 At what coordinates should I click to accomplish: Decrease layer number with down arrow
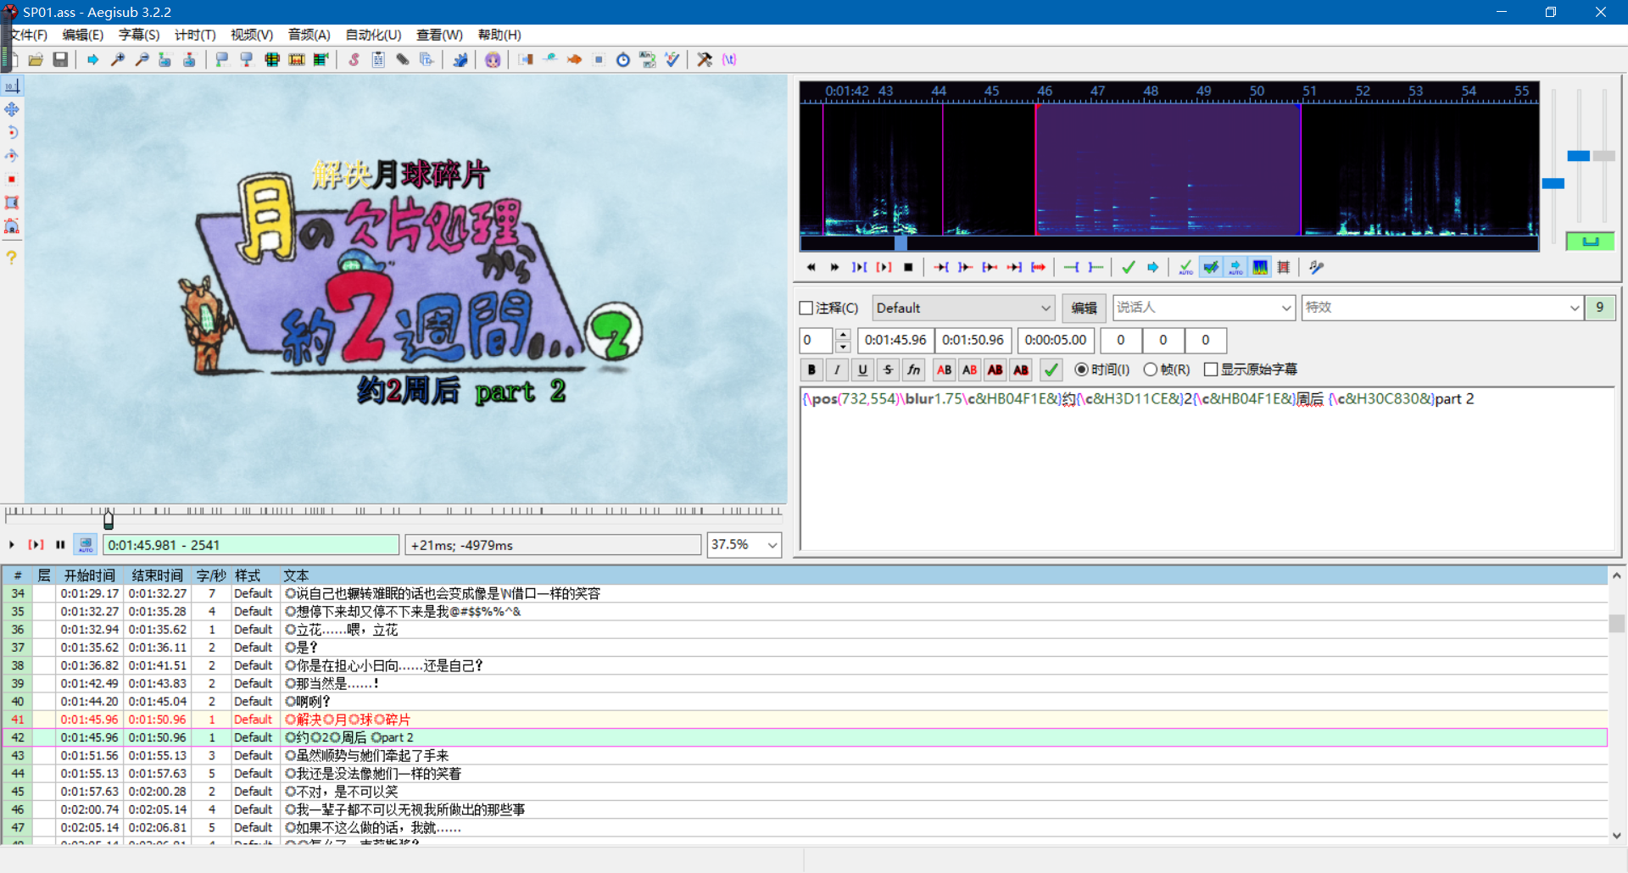[843, 346]
